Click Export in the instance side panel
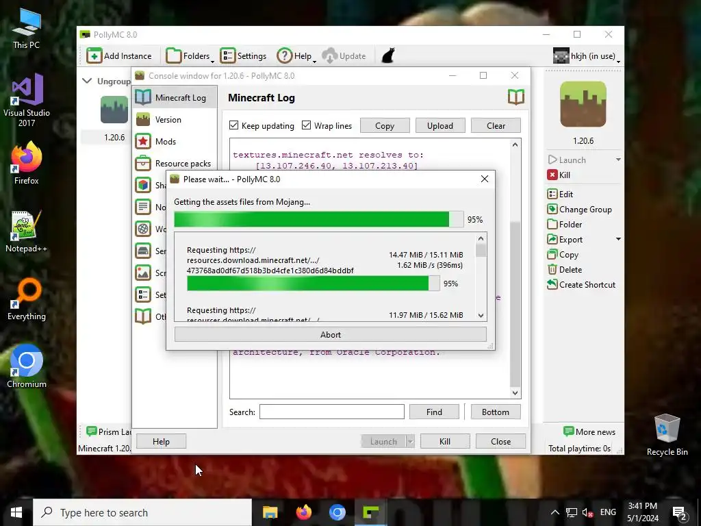This screenshot has width=701, height=526. tap(565, 239)
